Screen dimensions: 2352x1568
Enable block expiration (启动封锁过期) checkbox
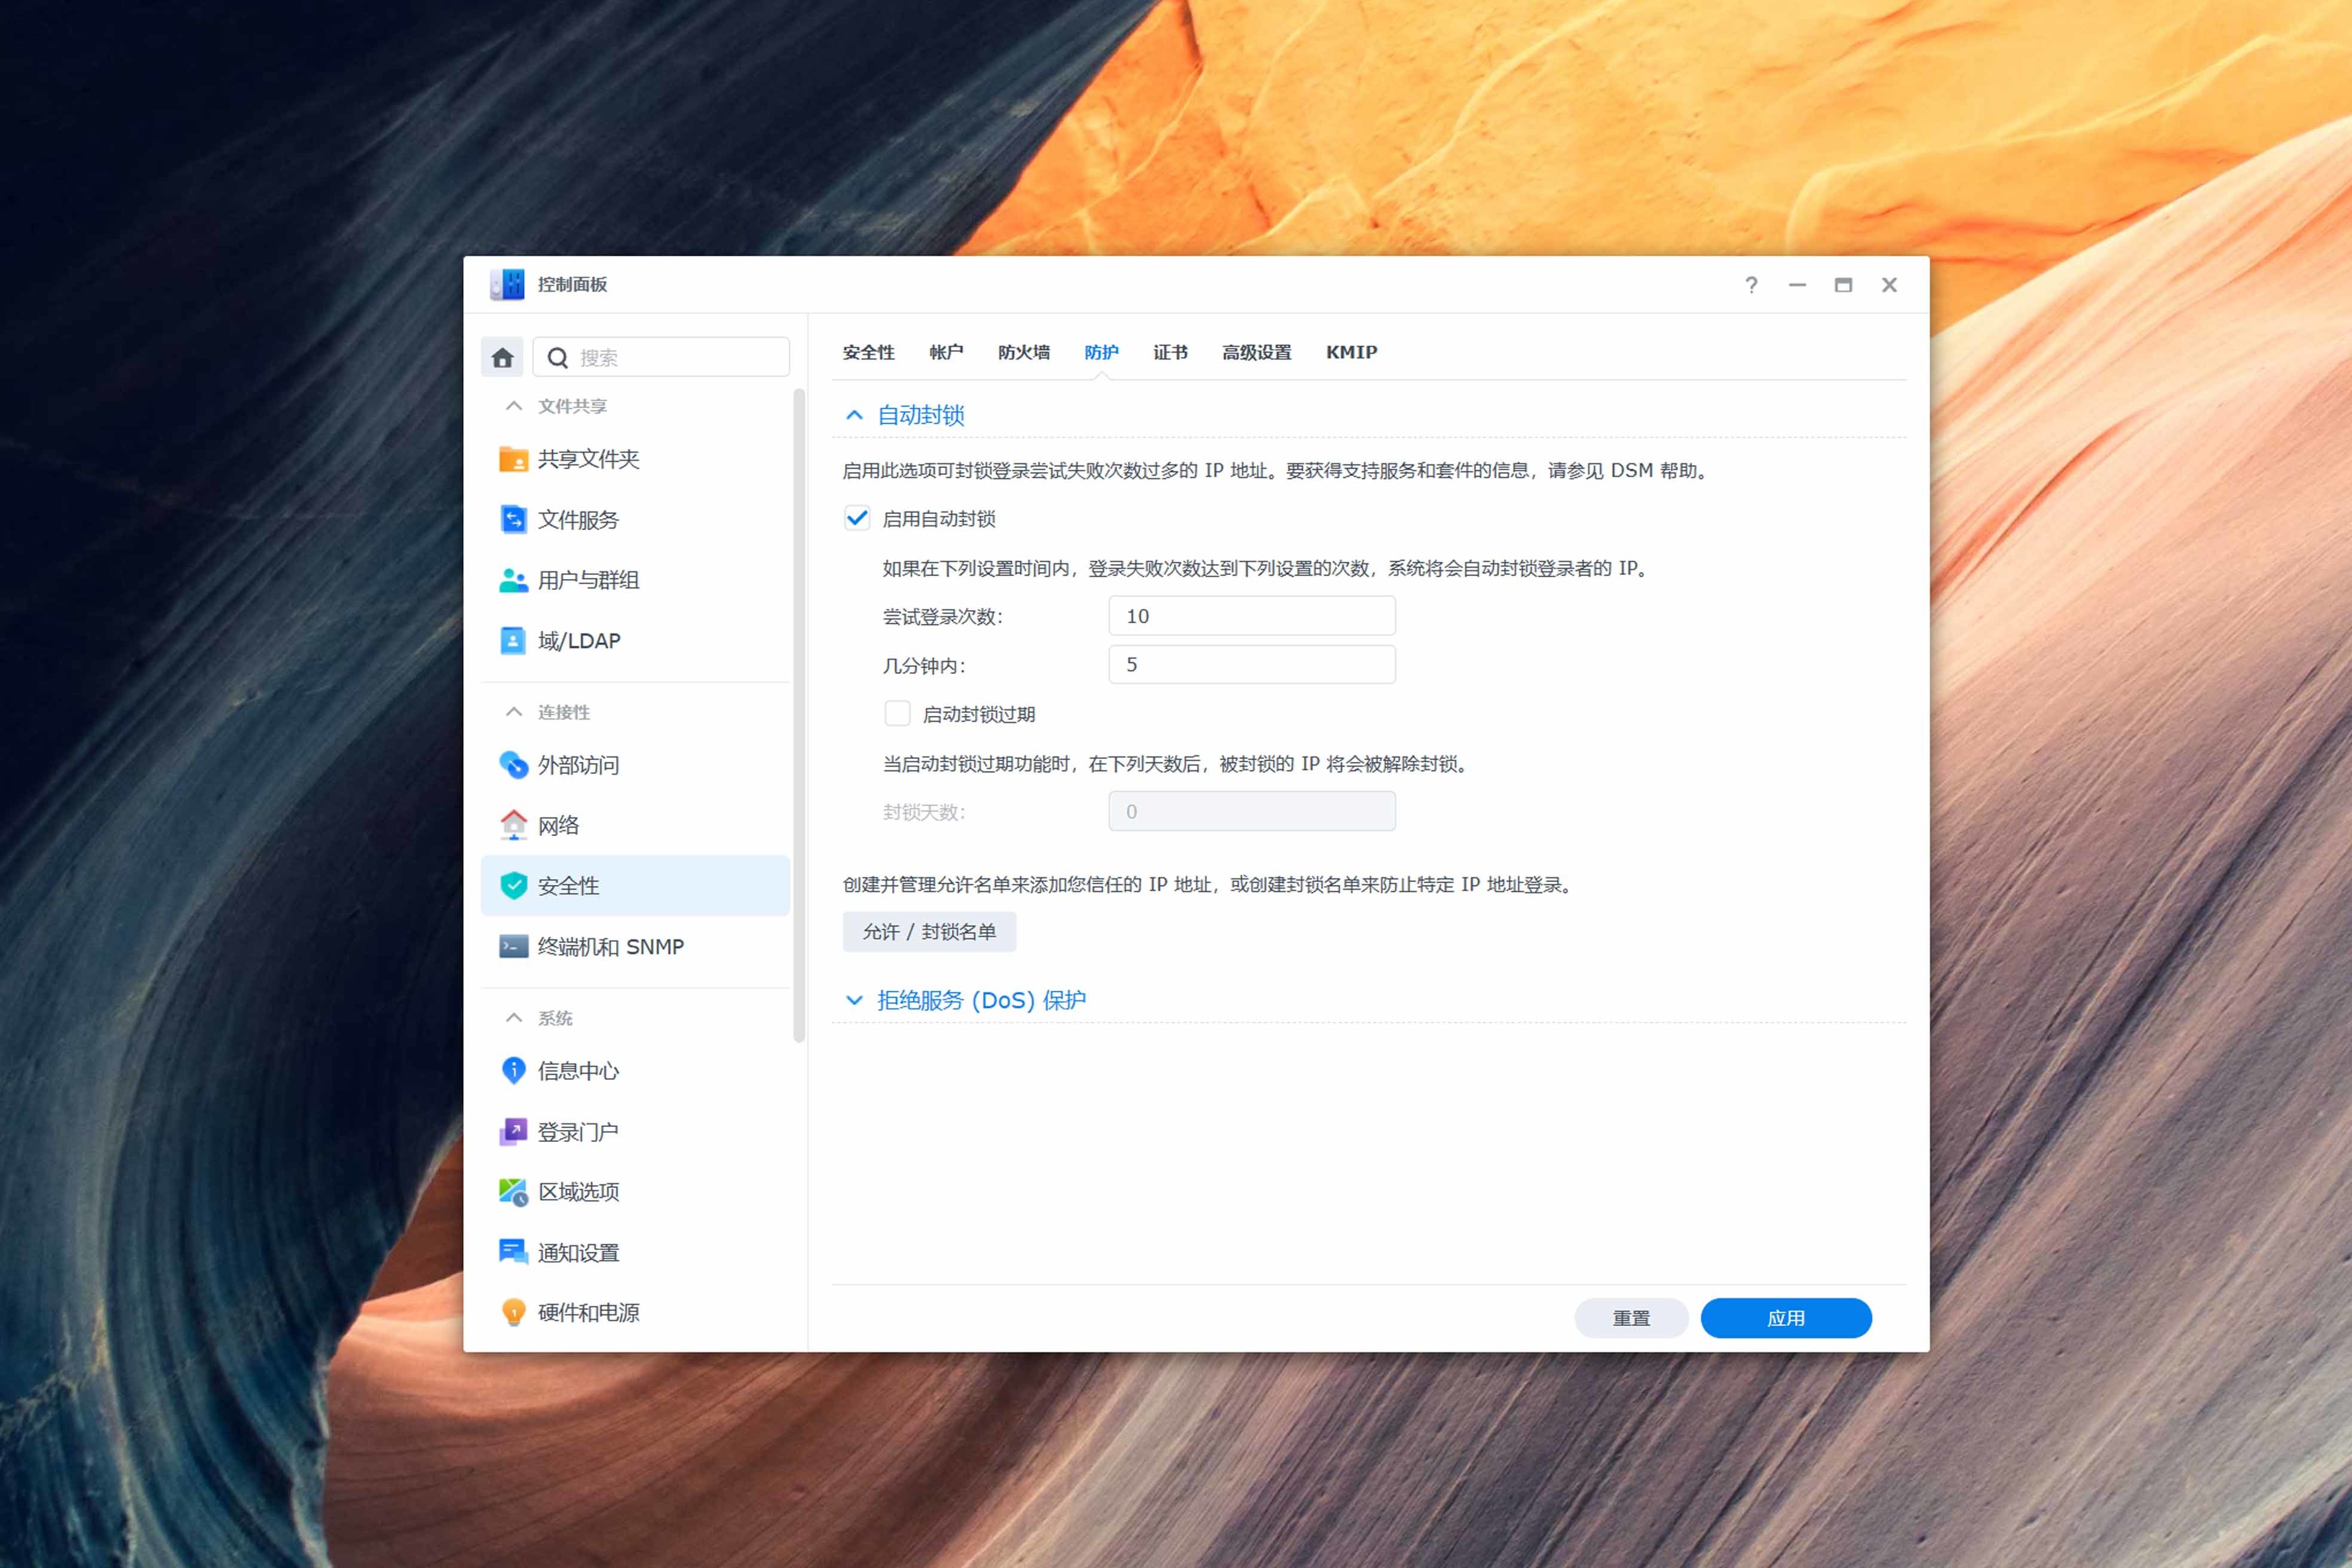point(897,714)
